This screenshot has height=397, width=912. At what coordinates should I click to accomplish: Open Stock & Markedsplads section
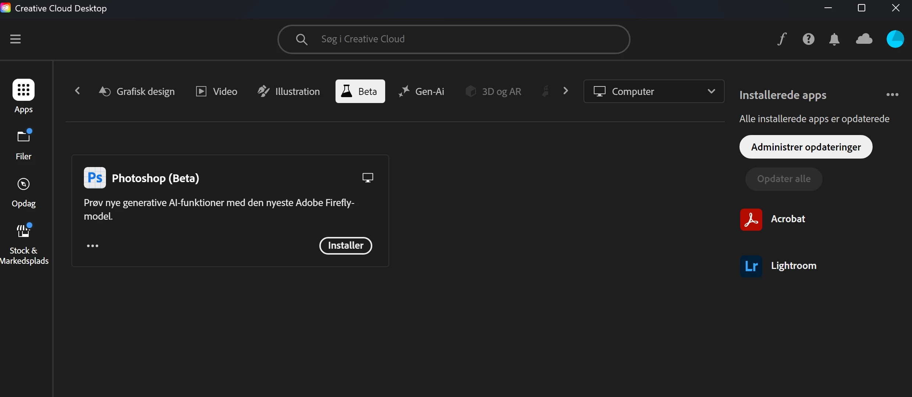24,244
